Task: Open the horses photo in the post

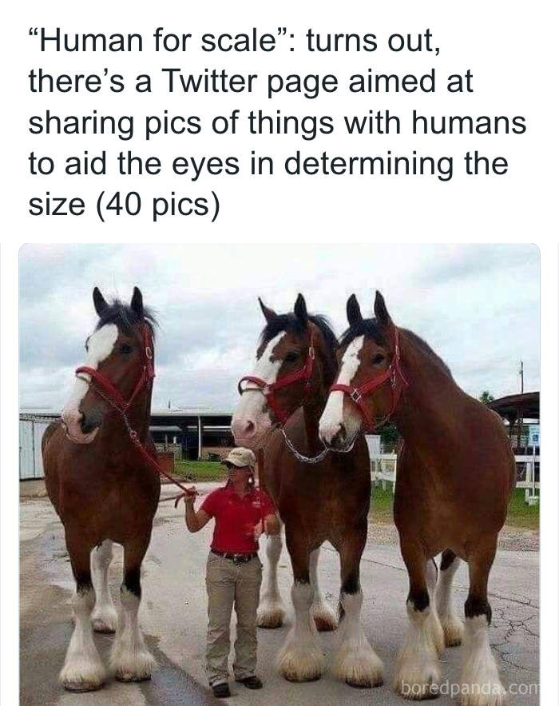Action: [x=279, y=474]
